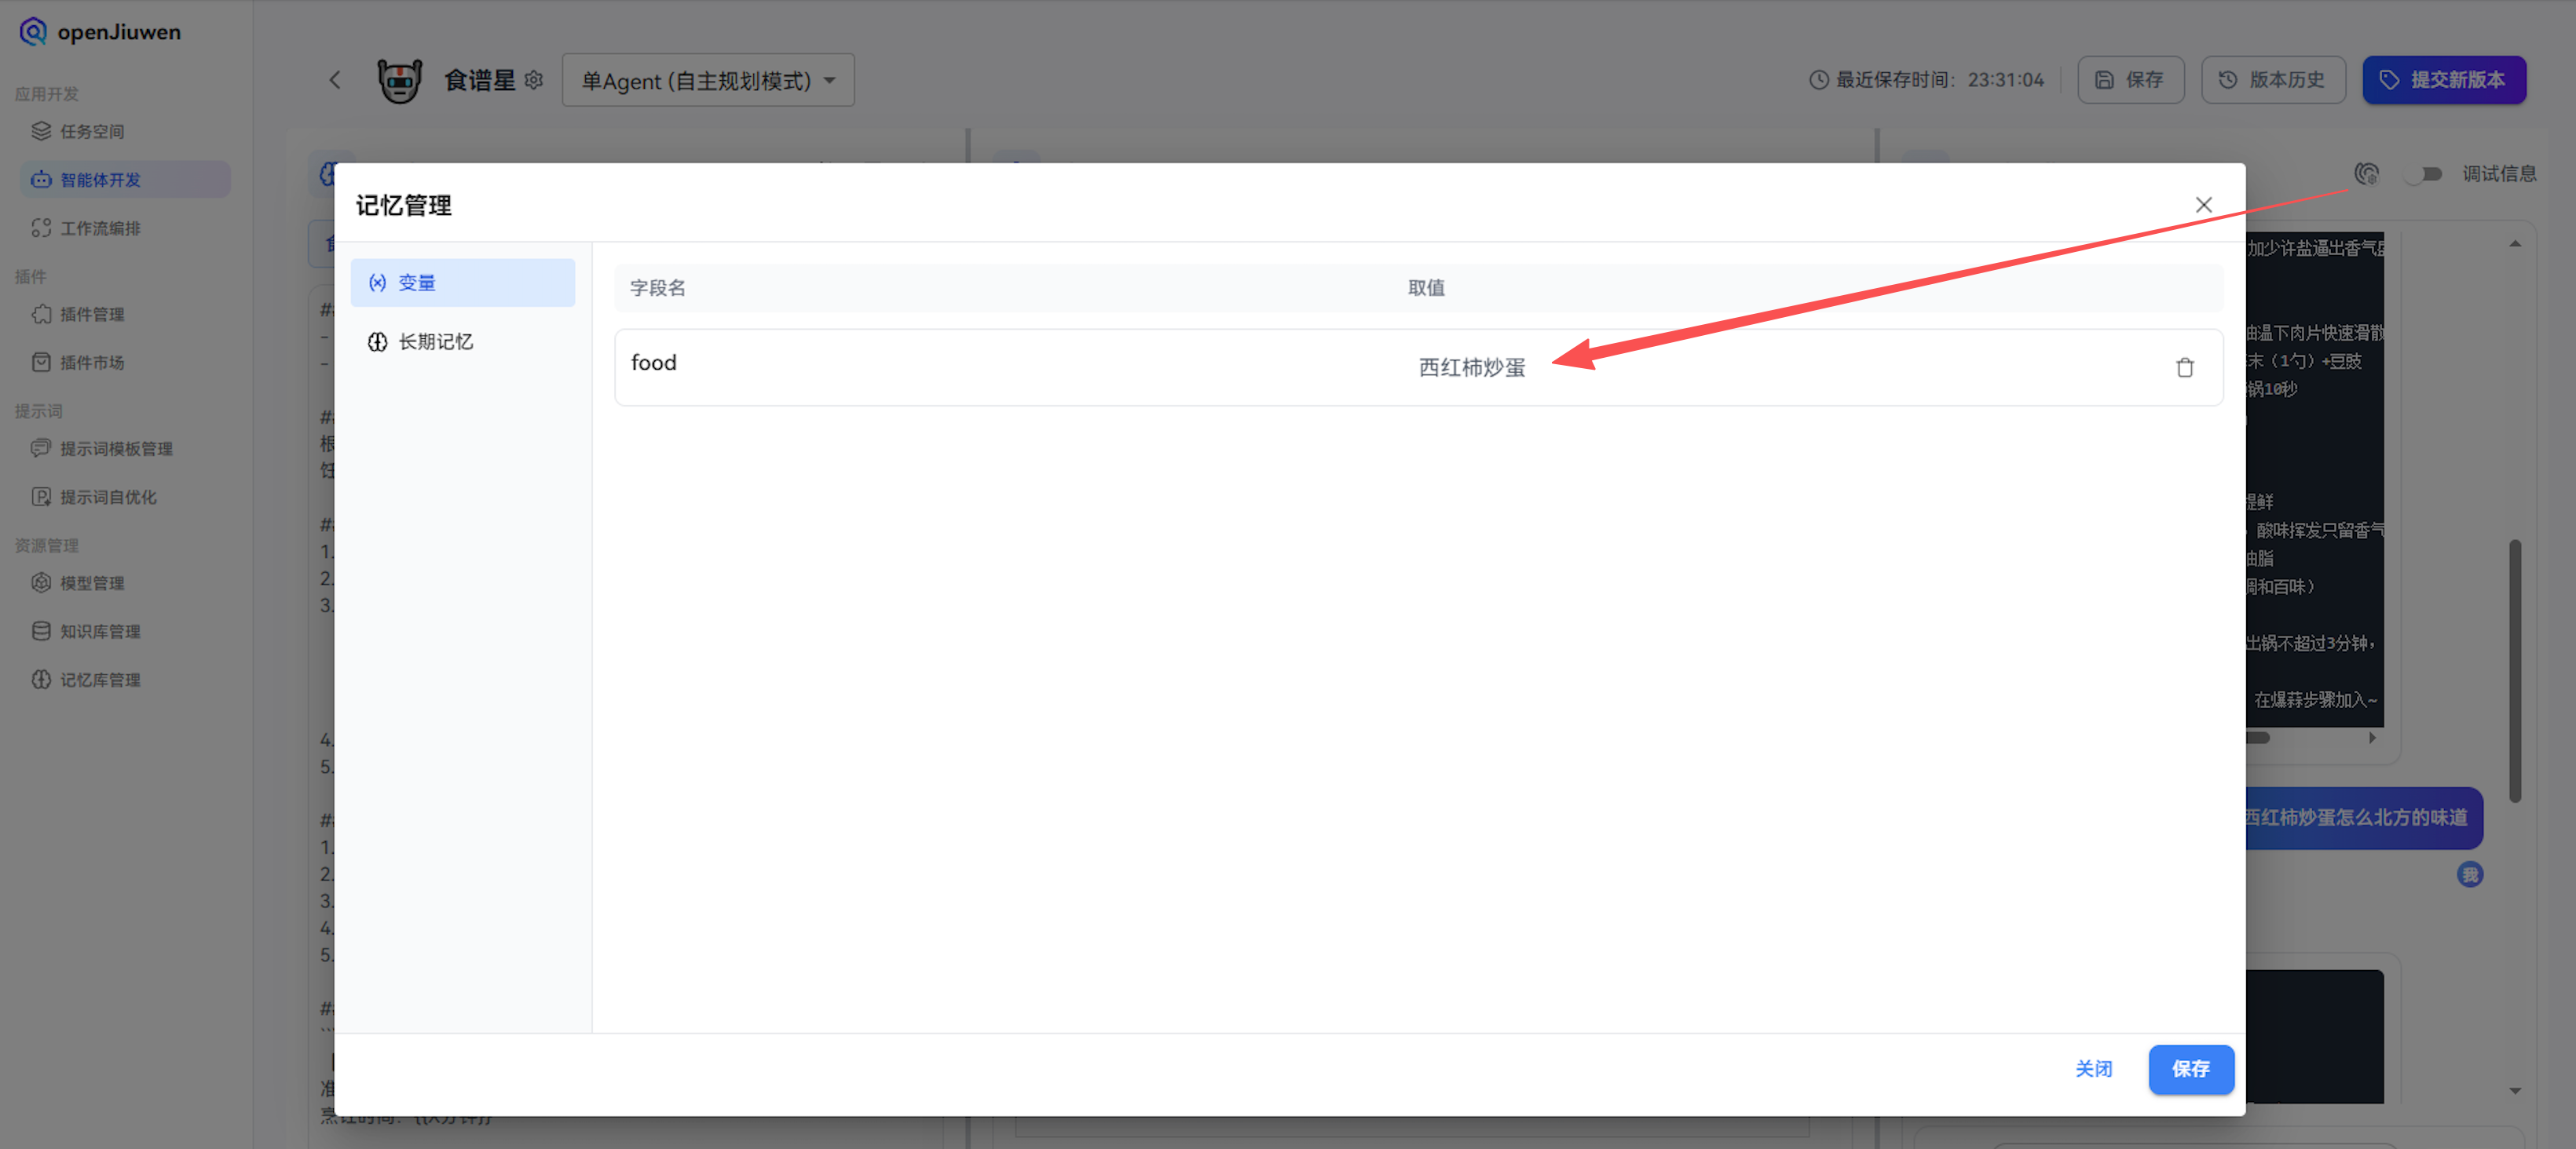Open 工作流编排 in sidebar
Viewport: 2576px width, 1149px height.
100,228
